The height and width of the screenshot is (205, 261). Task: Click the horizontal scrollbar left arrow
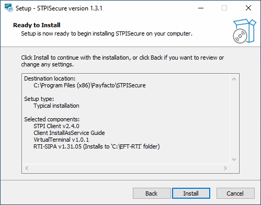click(x=27, y=168)
